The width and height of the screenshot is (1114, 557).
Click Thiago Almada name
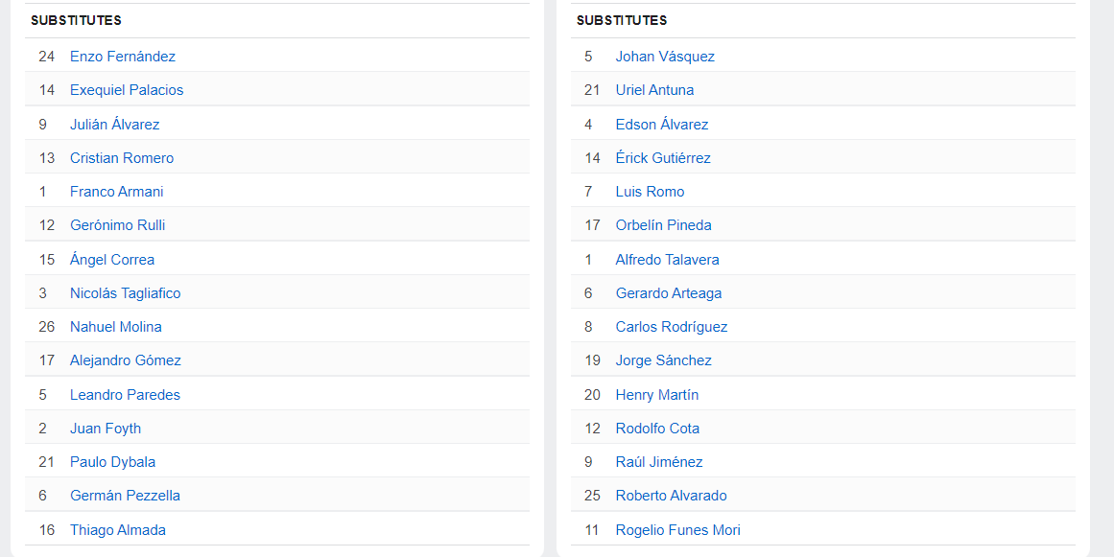(118, 529)
